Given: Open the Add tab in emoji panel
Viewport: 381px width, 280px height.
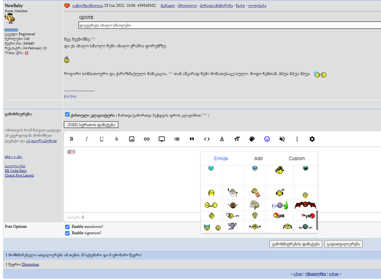Looking at the screenshot, I should (x=258, y=158).
